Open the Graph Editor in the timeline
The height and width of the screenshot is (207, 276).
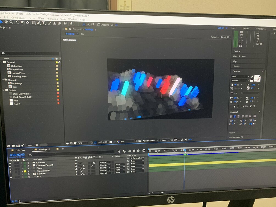pos(144,150)
